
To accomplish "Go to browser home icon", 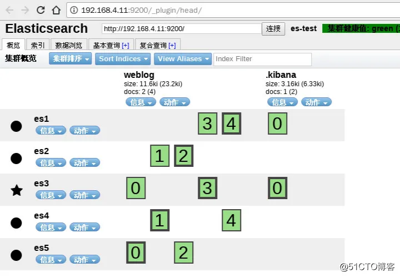I will [x=56, y=10].
